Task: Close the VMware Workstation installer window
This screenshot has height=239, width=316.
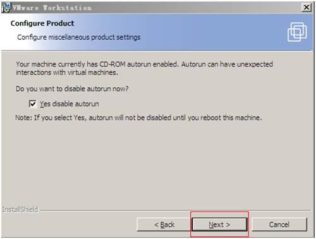Action: [306, 8]
